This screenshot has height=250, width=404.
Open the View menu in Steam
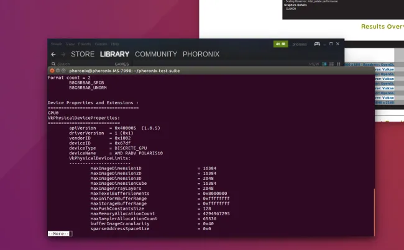pos(70,44)
